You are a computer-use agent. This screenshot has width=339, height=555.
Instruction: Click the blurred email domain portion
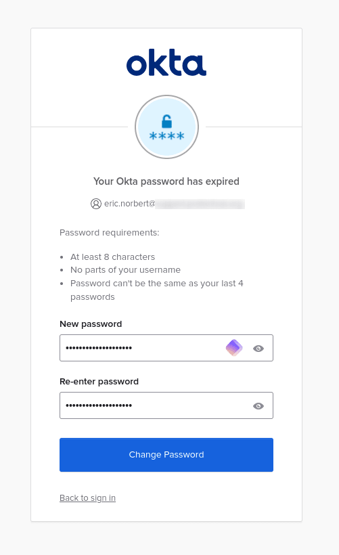[200, 204]
